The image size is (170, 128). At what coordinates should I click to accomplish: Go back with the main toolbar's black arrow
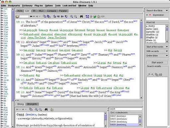tap(31, 16)
